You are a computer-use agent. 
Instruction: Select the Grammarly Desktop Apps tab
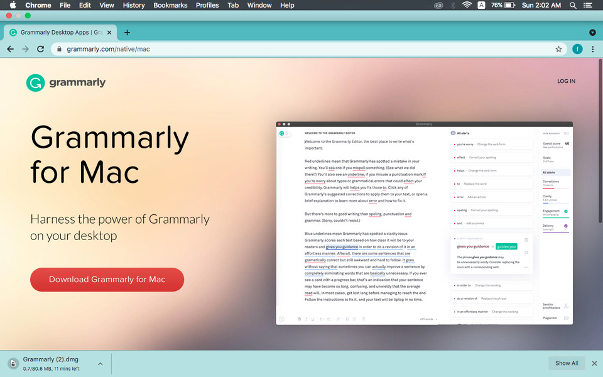60,33
